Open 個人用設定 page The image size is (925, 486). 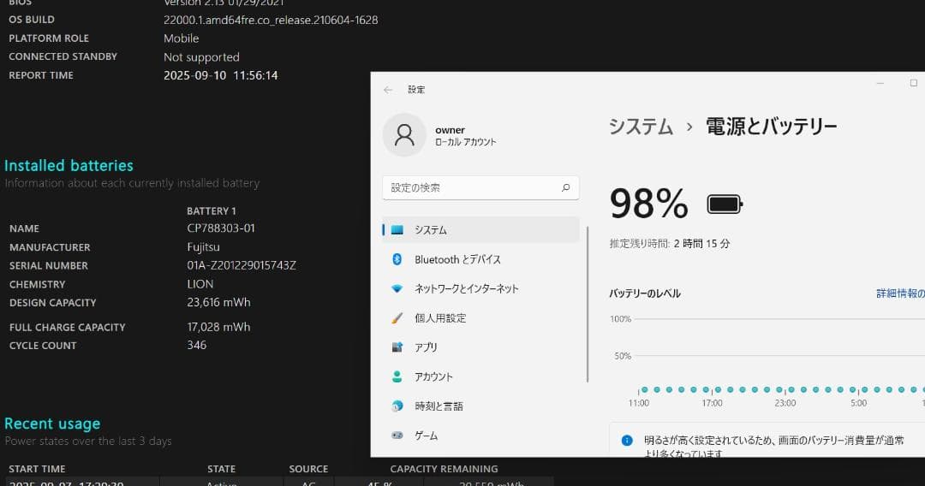point(480,318)
